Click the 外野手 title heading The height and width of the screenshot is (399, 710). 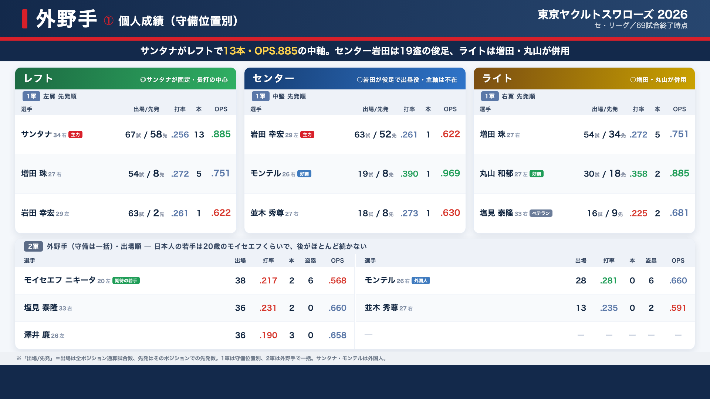66,19
